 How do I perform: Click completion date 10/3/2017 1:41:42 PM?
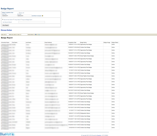(74, 116)
